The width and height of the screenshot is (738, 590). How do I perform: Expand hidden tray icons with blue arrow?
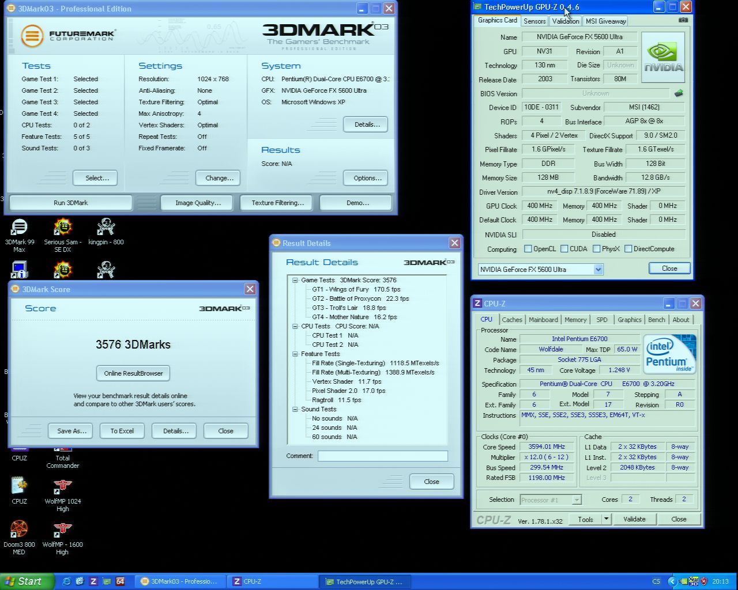click(x=672, y=581)
